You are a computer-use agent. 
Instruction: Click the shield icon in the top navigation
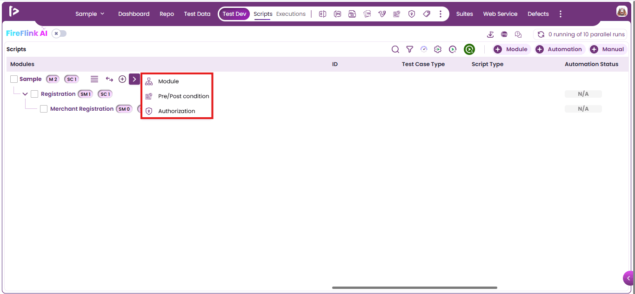pos(411,14)
